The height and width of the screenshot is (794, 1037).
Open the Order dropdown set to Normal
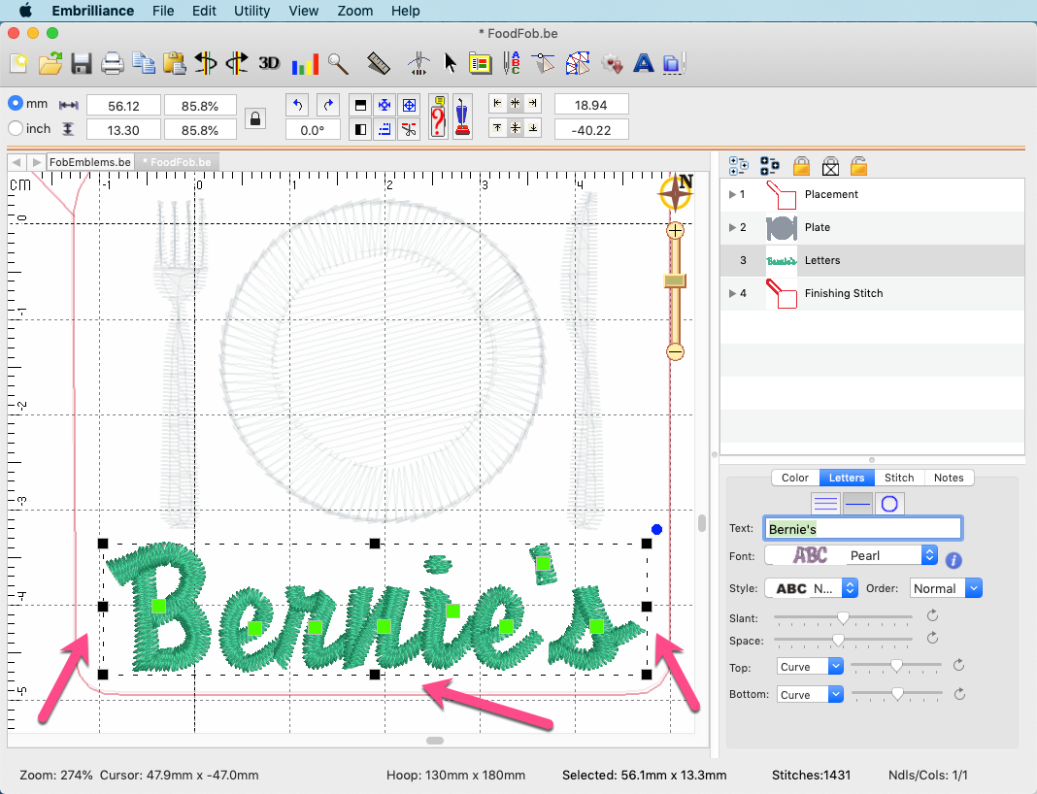point(947,588)
